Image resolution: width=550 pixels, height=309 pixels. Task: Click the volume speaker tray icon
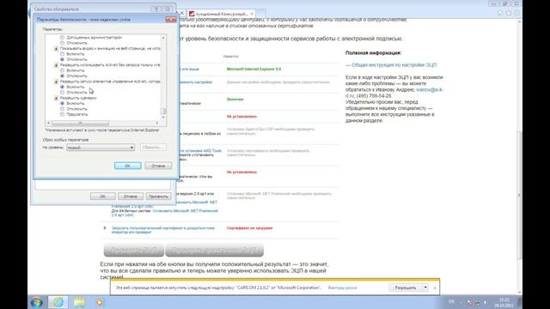(x=485, y=302)
